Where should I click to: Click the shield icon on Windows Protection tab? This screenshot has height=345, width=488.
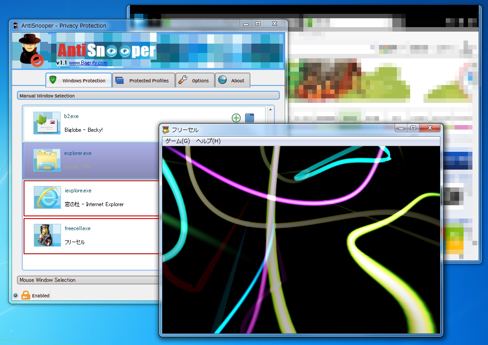pyautogui.click(x=53, y=80)
